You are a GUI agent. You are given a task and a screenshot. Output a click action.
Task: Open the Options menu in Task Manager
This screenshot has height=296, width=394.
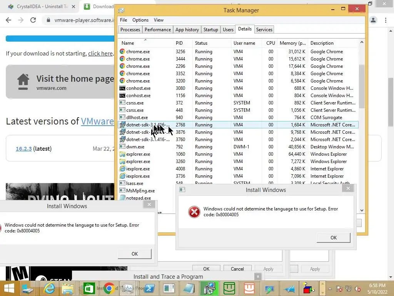[x=140, y=20]
